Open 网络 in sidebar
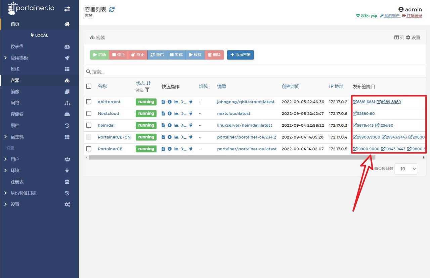Screen dimensions: 430x278 (x=39, y=103)
